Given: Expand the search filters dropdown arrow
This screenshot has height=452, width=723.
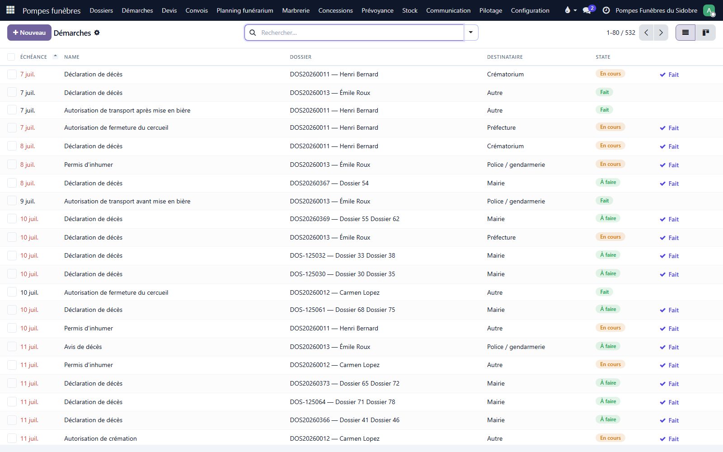Looking at the screenshot, I should click(471, 33).
